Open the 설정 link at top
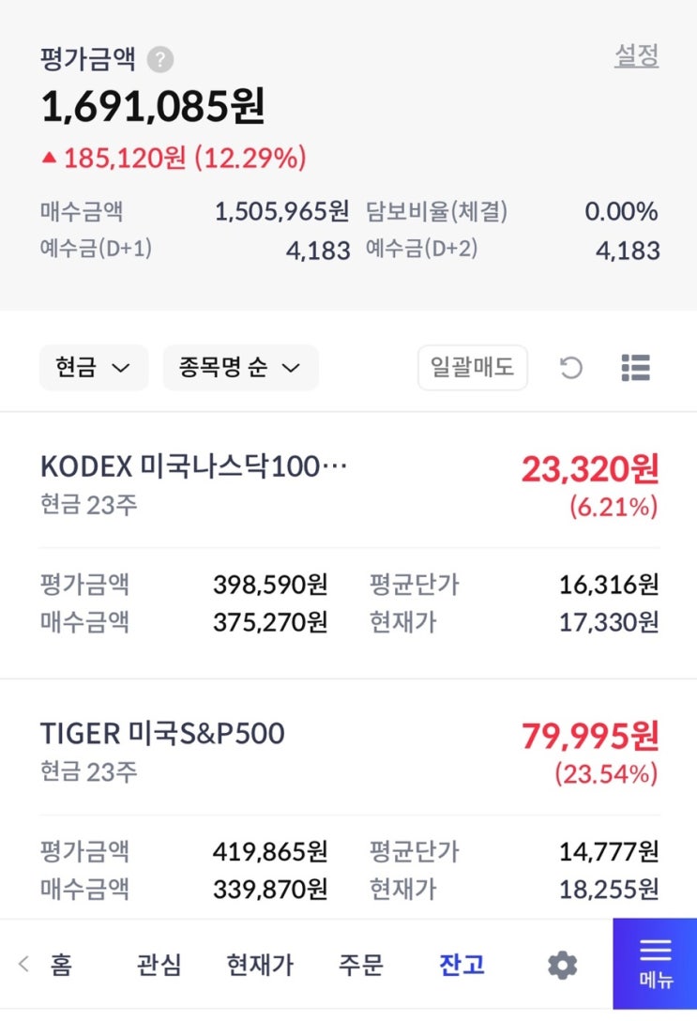 (x=636, y=56)
